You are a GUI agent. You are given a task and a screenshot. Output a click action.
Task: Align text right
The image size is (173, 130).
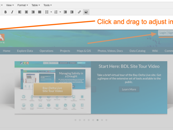[x=33, y=12]
